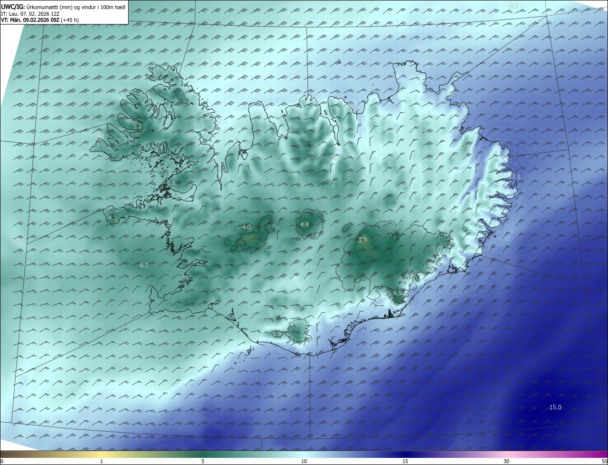
Task: Click the 5.6 value label
Action: pyautogui.click(x=171, y=183)
